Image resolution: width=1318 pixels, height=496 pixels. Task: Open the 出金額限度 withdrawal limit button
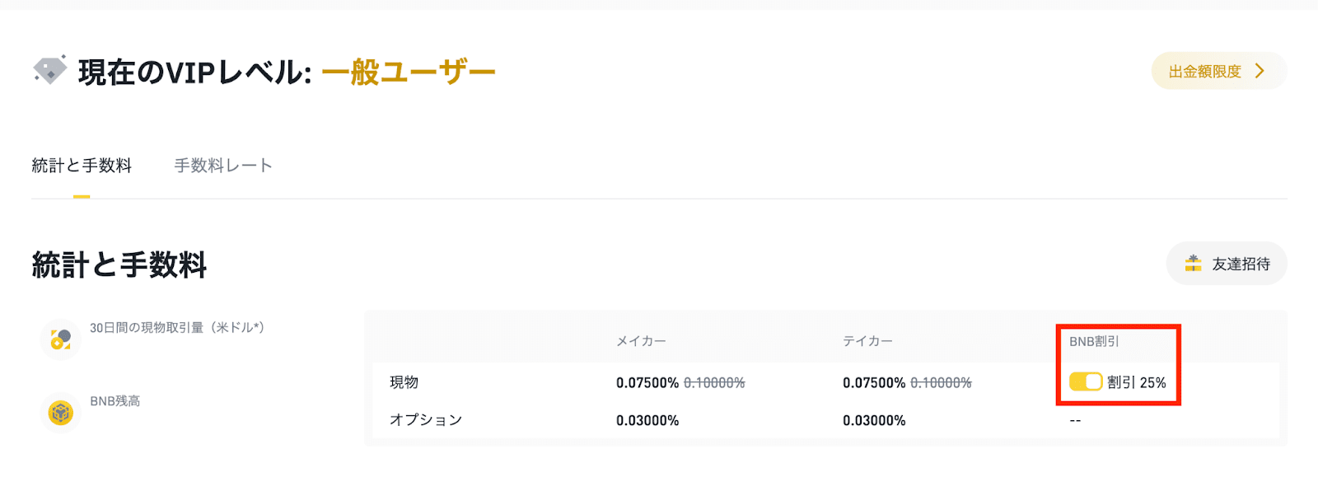tap(1219, 71)
